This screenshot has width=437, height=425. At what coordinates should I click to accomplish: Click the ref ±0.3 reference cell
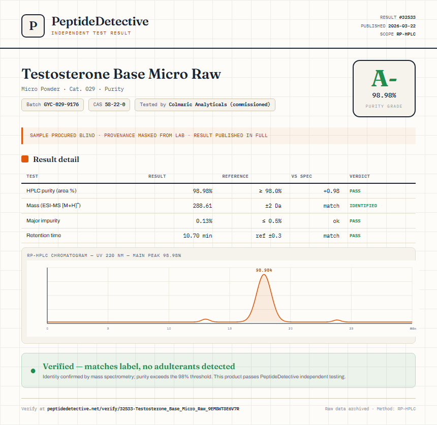[269, 236]
